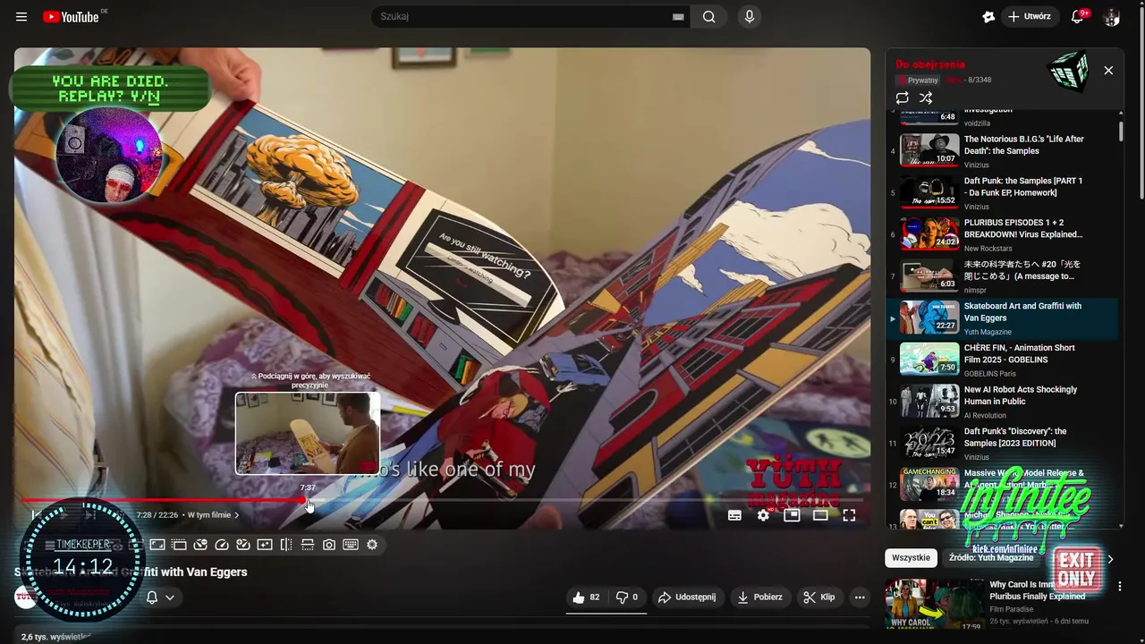
Task: Expand the W tym filmie chapters
Action: [213, 515]
